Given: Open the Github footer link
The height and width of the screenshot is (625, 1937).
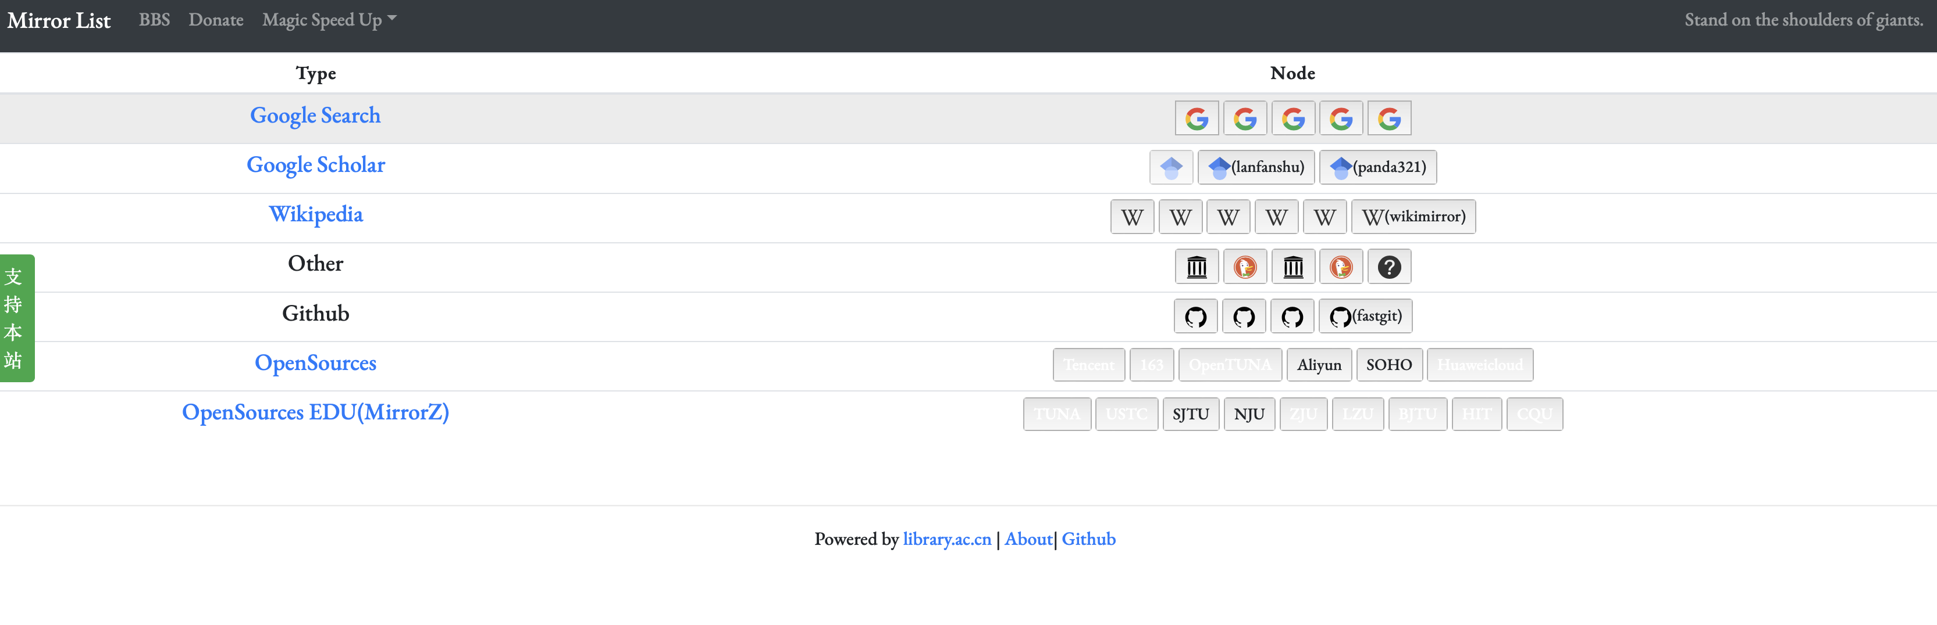Looking at the screenshot, I should [1088, 540].
